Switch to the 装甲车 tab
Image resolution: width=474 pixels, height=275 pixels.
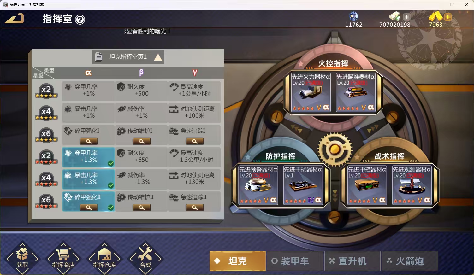(x=295, y=261)
